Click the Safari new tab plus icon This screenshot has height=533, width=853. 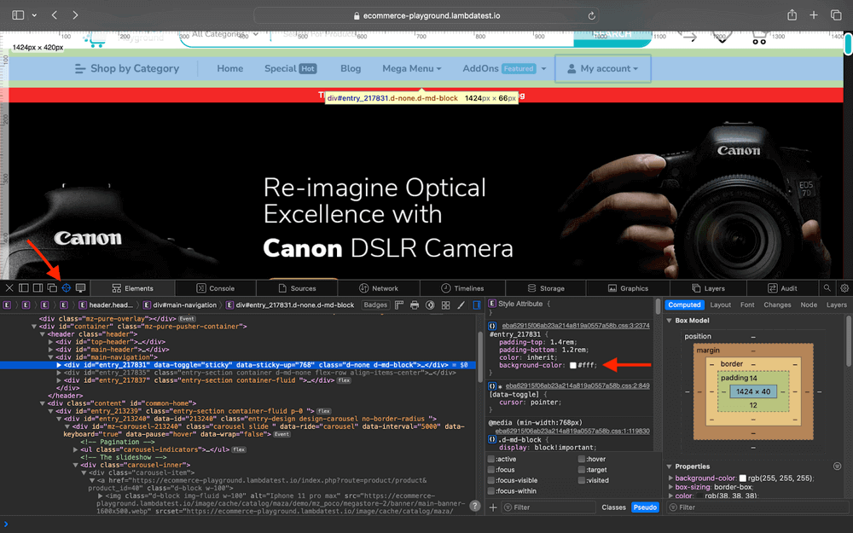coord(814,15)
